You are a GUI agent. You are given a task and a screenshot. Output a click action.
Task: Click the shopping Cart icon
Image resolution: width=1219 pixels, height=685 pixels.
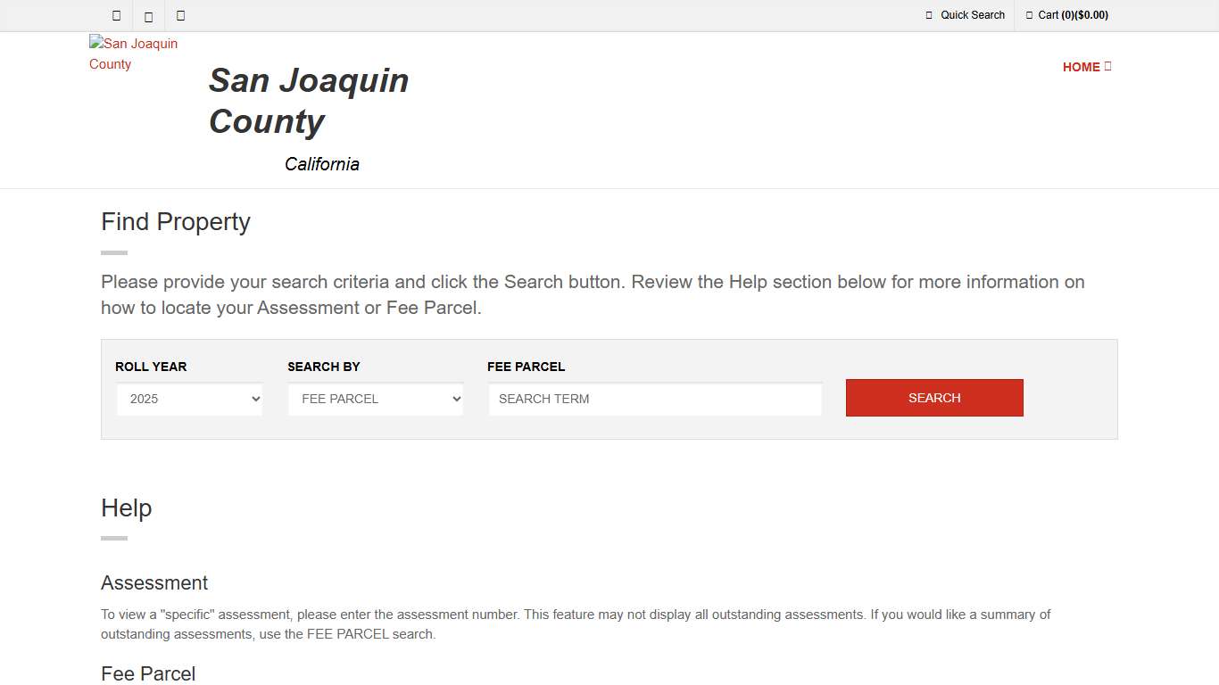(x=1029, y=15)
